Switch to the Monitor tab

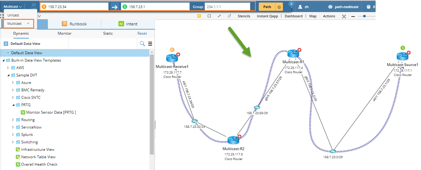click(x=64, y=33)
